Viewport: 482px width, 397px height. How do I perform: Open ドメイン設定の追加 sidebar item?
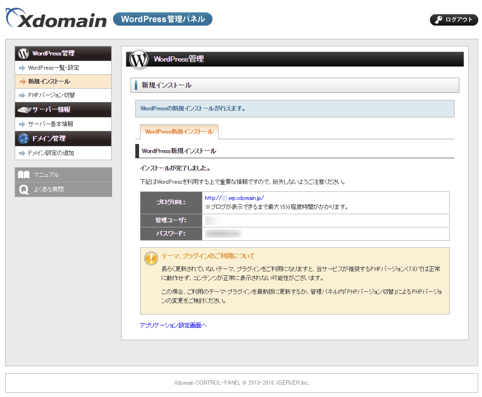(x=51, y=153)
